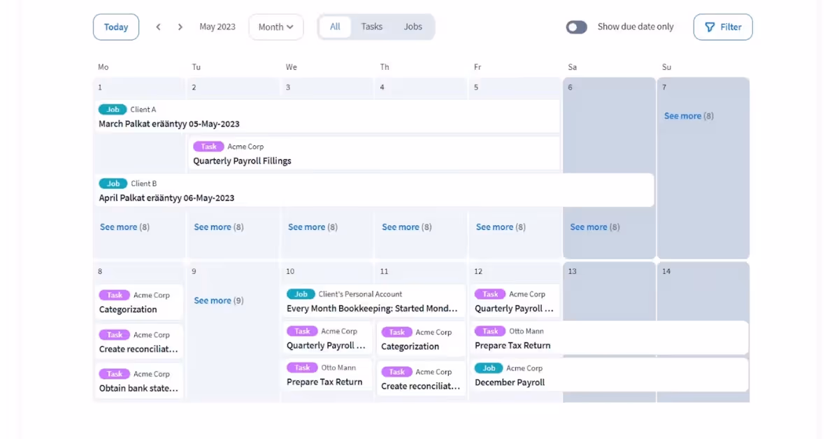Click See more on Sunday May 7
The image size is (839, 439).
coord(689,115)
